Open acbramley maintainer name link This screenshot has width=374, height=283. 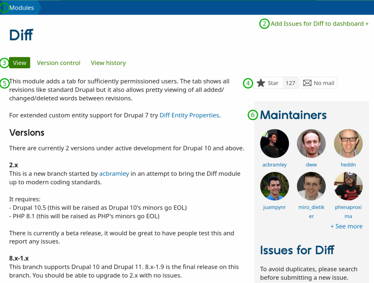(274, 165)
